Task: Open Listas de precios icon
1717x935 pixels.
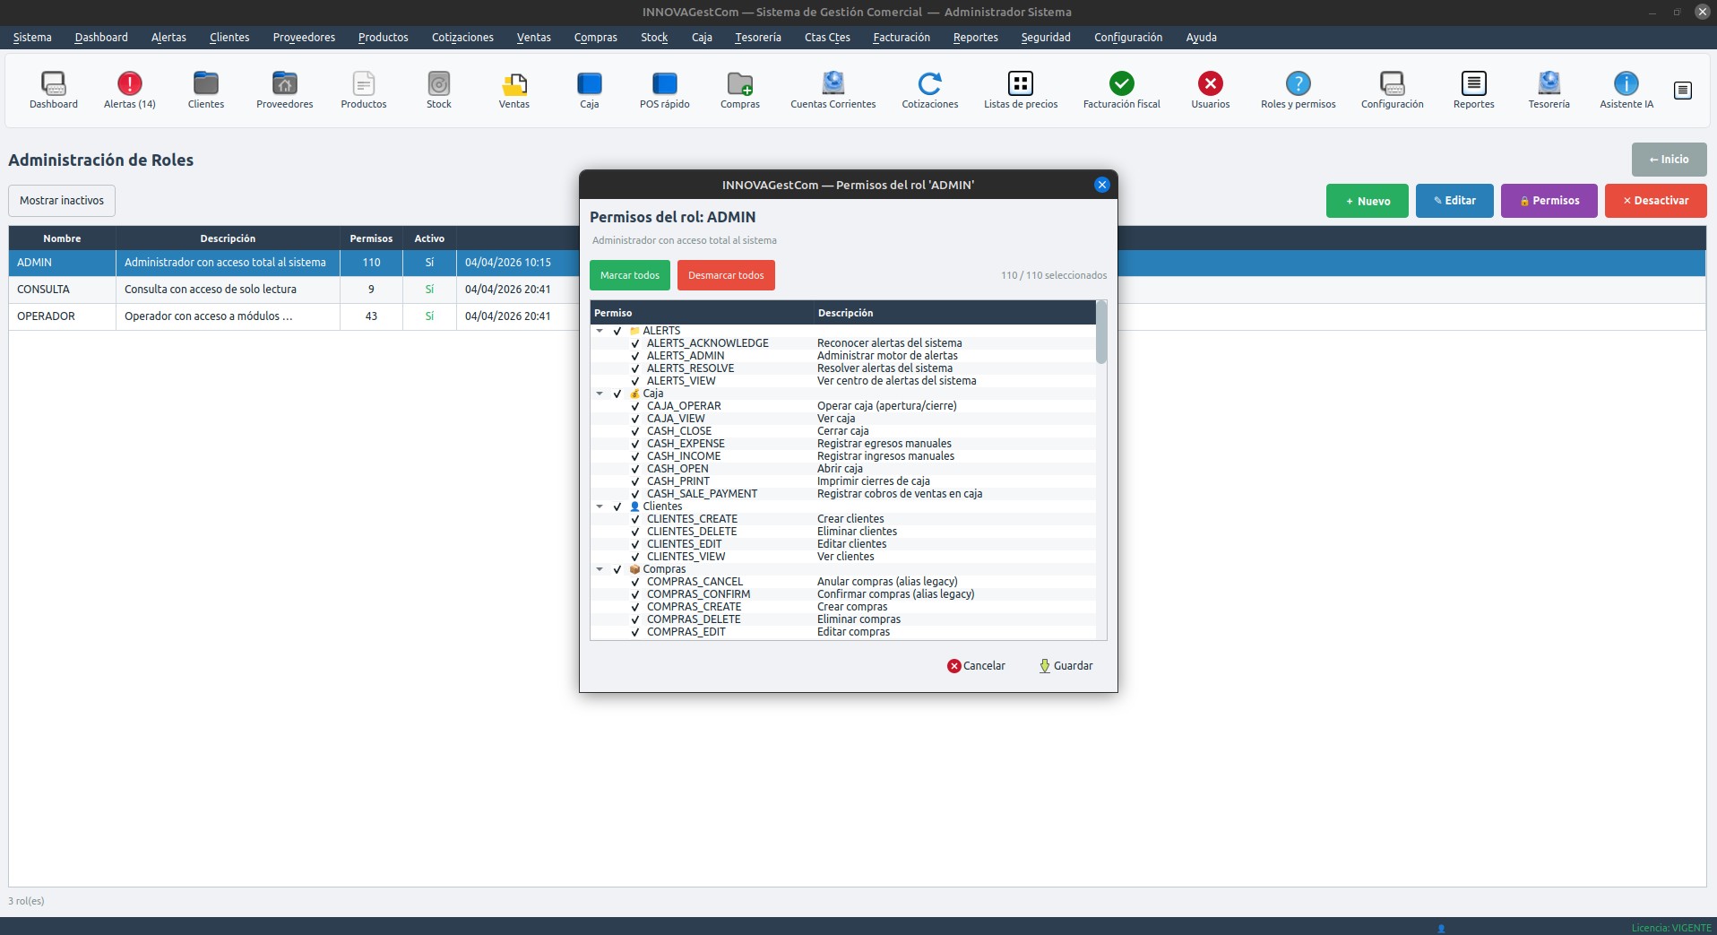Action: coord(1020,90)
